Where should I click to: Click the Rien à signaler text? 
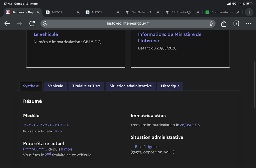[147, 147]
